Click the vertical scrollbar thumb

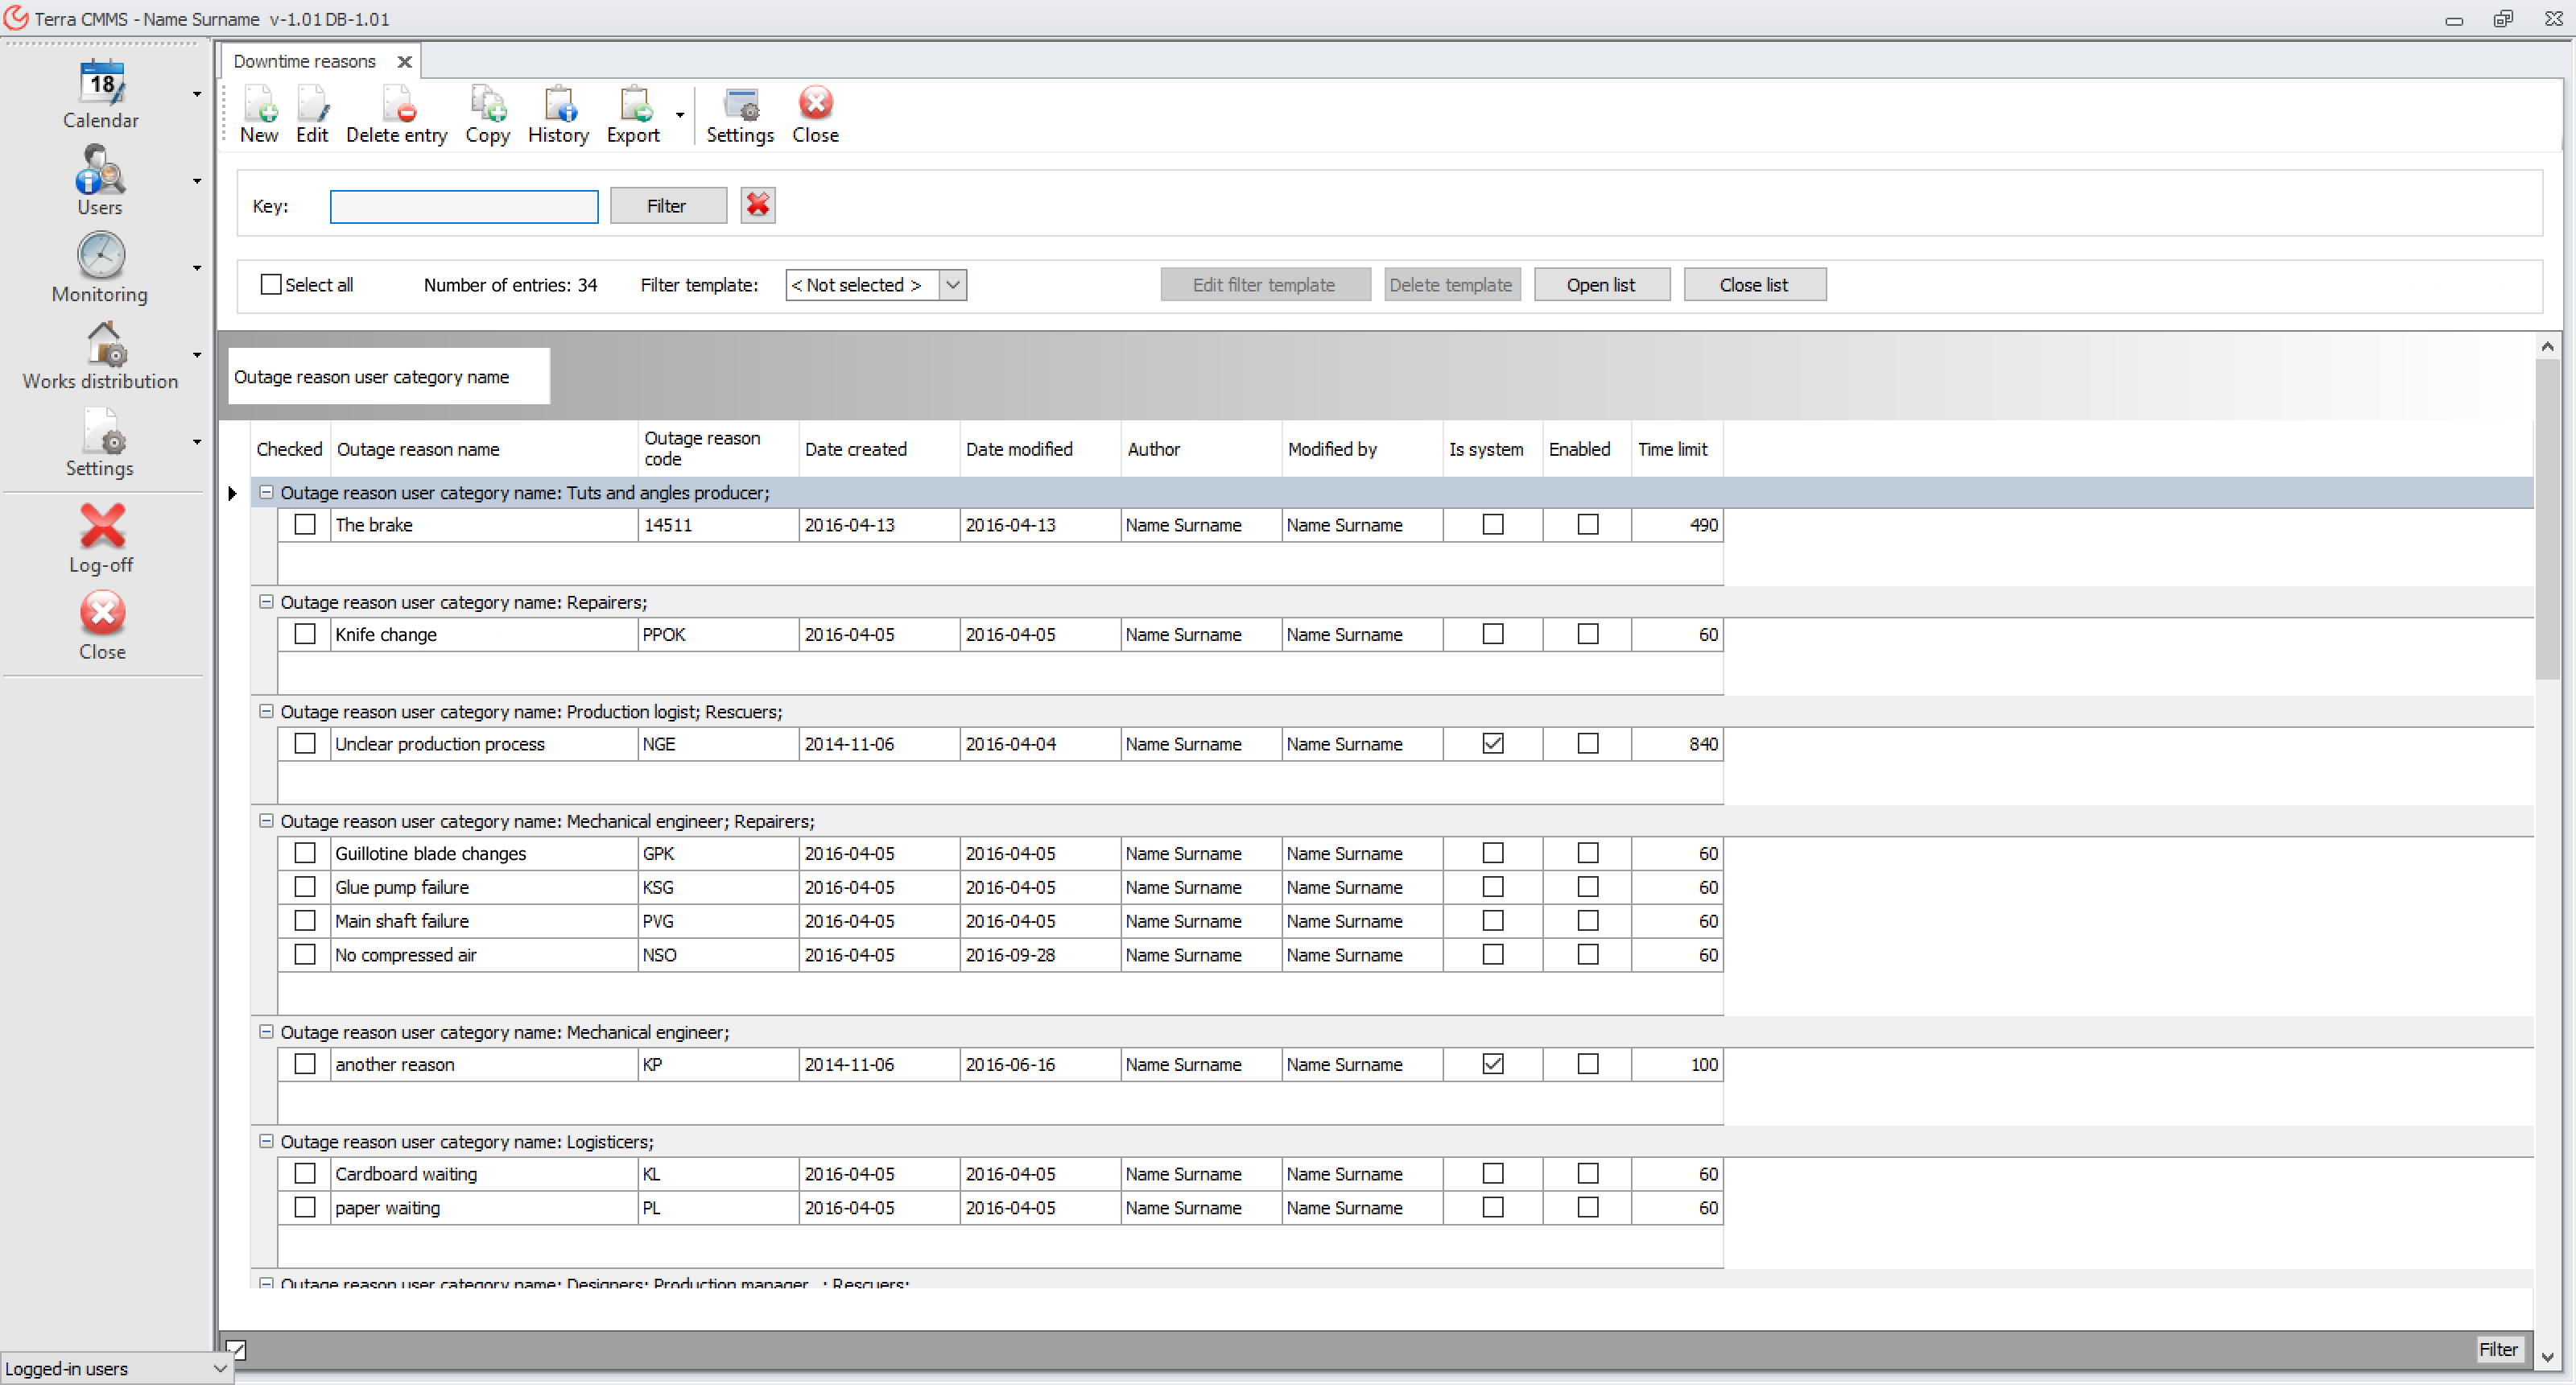tap(2548, 520)
